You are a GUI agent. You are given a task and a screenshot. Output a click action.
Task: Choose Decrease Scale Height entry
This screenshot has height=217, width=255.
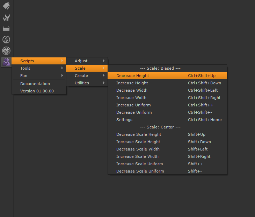[x=167, y=134]
